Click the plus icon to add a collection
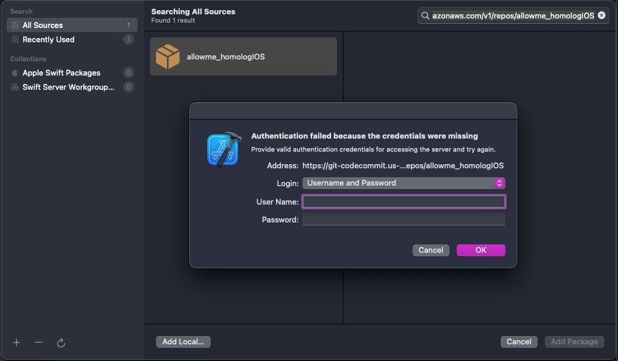Image resolution: width=618 pixels, height=361 pixels. 16,343
